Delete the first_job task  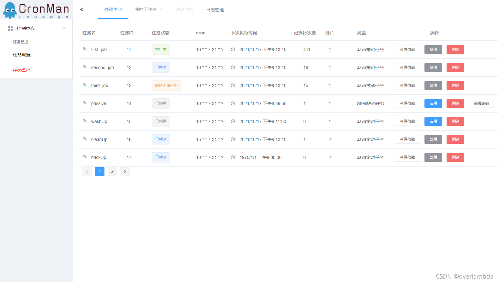point(455,50)
